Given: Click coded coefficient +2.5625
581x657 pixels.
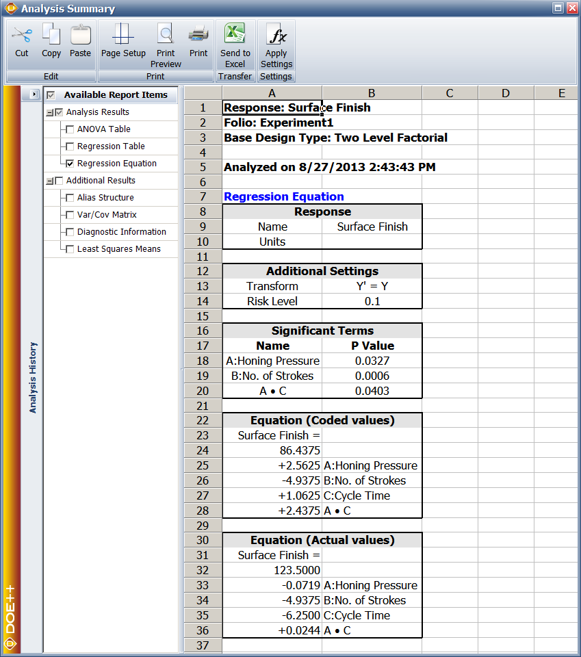Looking at the screenshot, I should click(x=272, y=465).
